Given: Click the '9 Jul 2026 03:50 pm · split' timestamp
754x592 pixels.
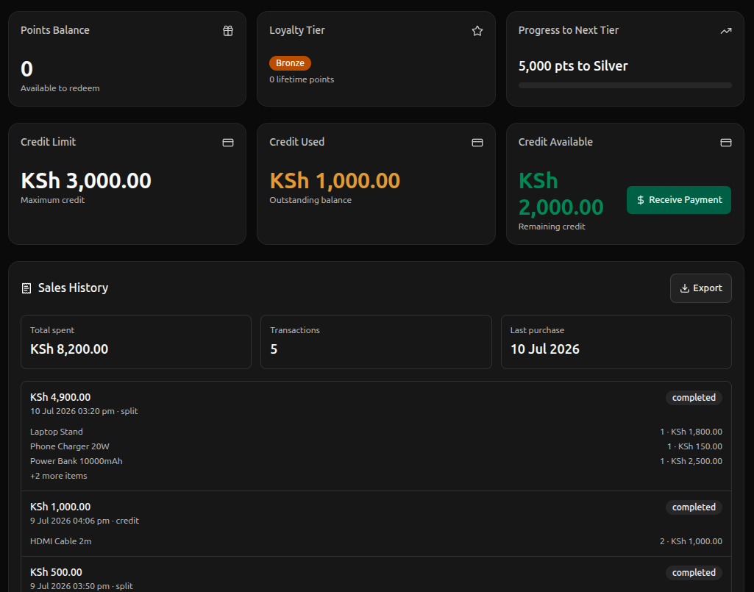Looking at the screenshot, I should (x=81, y=586).
